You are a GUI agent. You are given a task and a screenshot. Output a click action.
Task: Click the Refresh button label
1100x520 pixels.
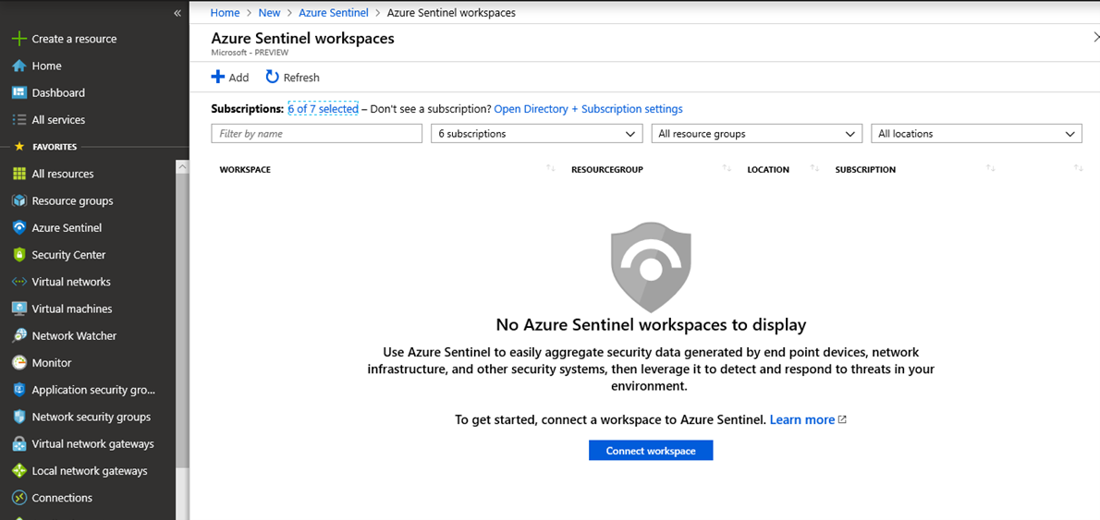tap(301, 78)
